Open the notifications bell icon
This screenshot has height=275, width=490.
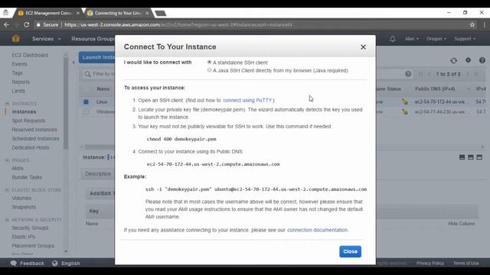point(393,39)
